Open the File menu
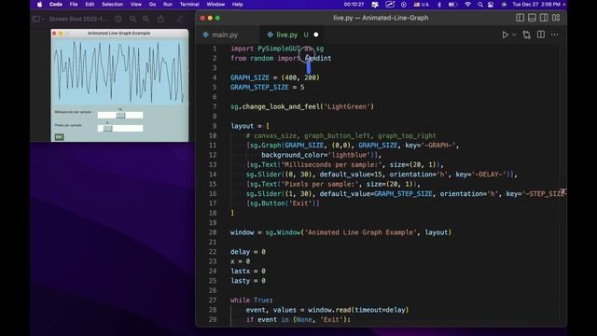This screenshot has width=597, height=336. pyautogui.click(x=74, y=5)
